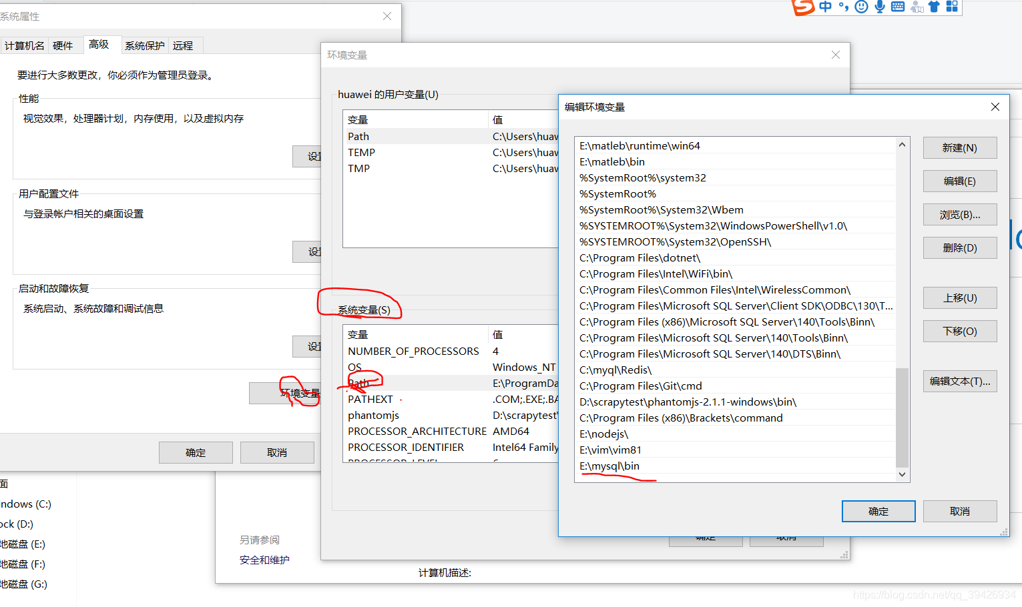Select the NUMBER_OF_PROCESSORS system variable
Screen dimensions: 1022x607
click(451, 351)
